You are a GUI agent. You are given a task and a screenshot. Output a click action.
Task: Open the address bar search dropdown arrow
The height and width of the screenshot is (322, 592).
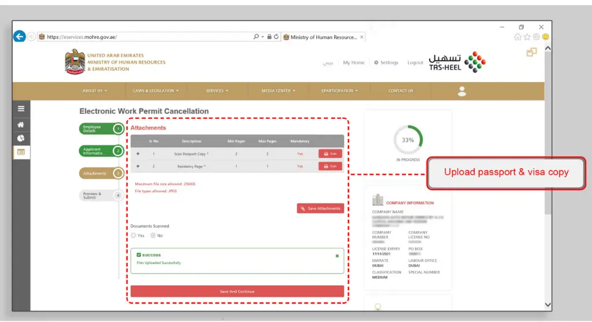(x=263, y=37)
